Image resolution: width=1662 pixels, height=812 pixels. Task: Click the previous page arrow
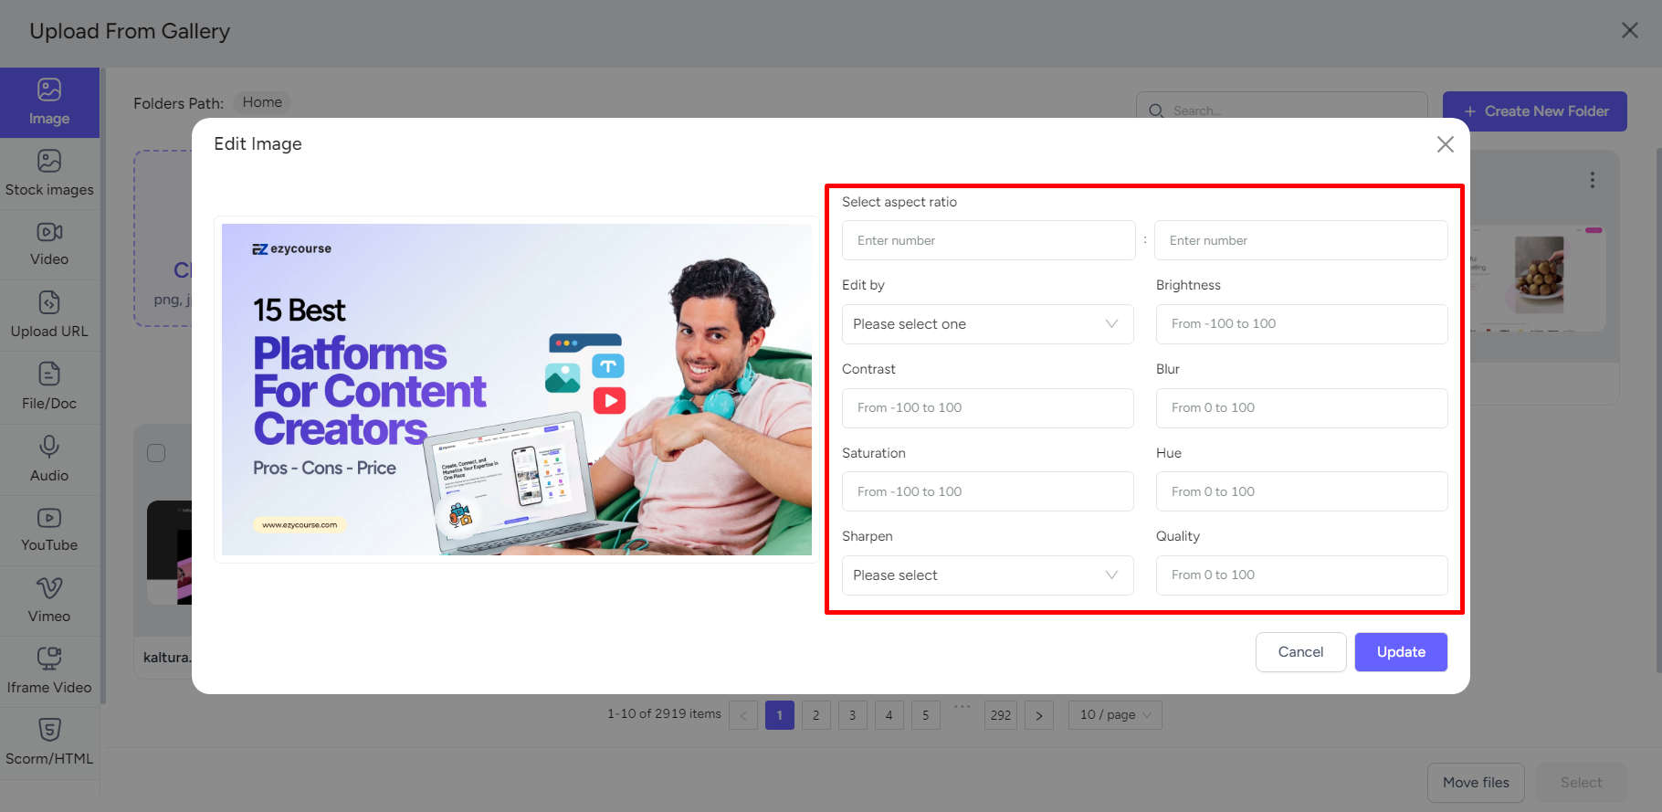pyautogui.click(x=743, y=715)
